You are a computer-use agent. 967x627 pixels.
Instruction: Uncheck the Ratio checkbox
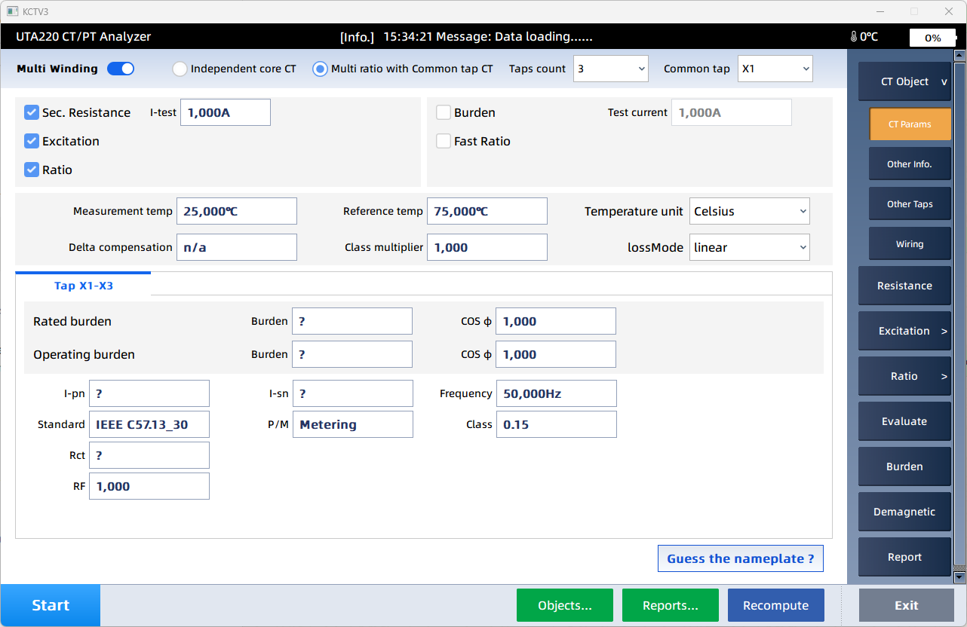coord(32,170)
